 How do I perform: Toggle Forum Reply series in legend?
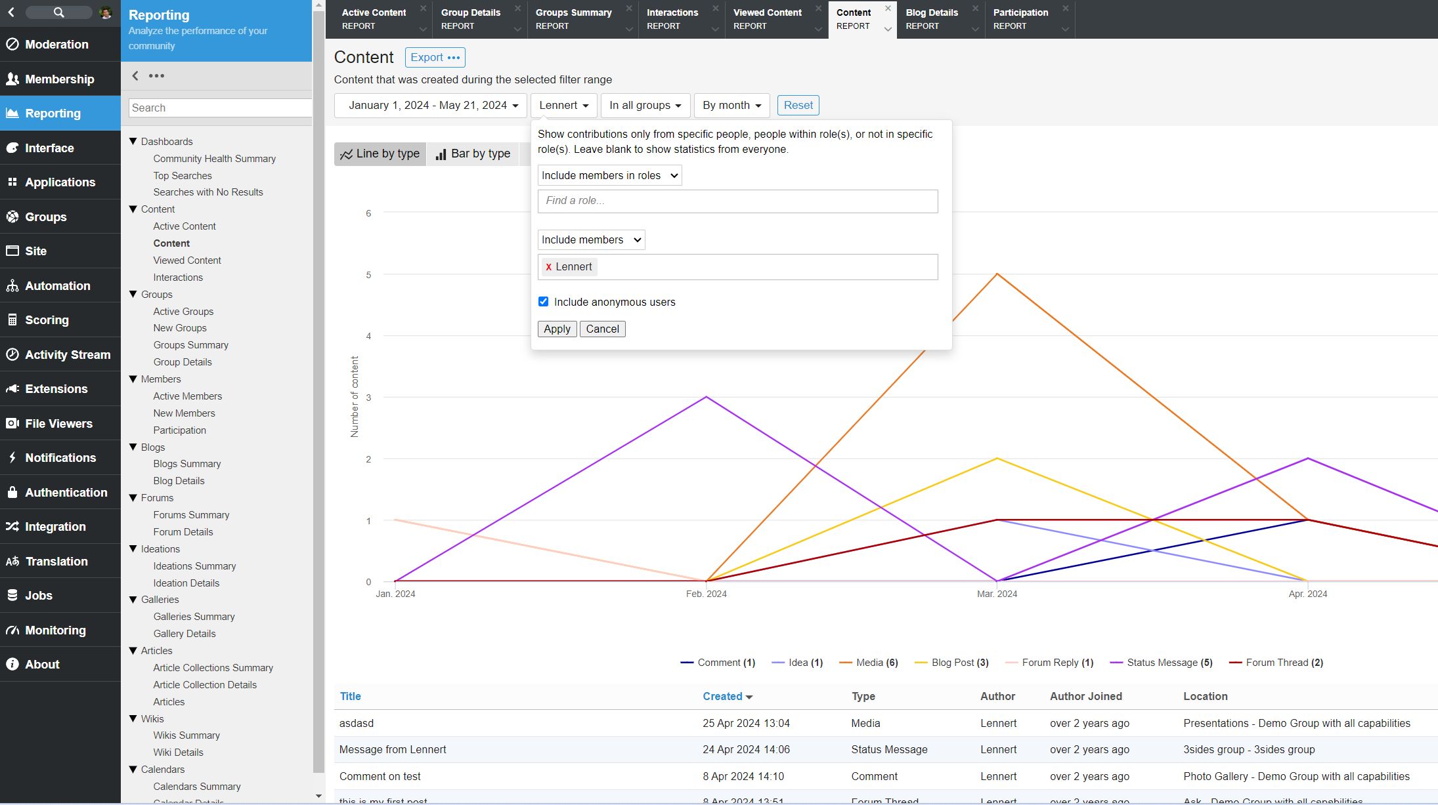(1049, 663)
